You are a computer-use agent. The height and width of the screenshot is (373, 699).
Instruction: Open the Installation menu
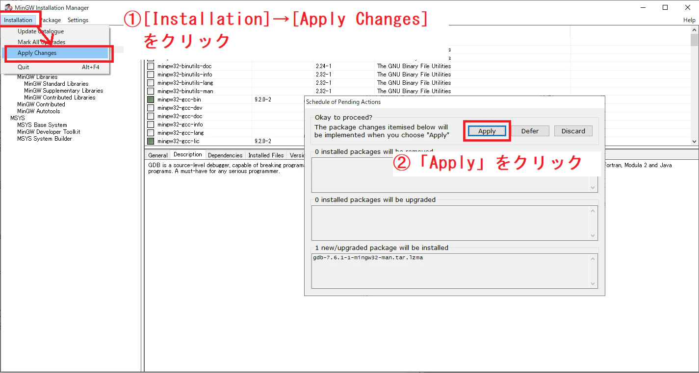click(18, 20)
